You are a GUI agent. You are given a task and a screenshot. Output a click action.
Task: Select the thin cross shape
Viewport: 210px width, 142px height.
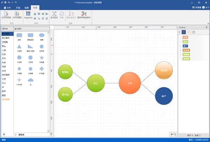pyautogui.click(x=19, y=80)
